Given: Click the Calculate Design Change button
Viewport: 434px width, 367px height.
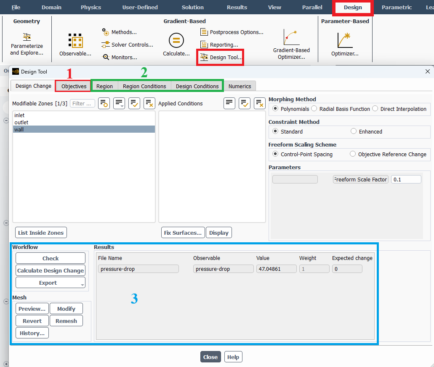Looking at the screenshot, I should [51, 270].
